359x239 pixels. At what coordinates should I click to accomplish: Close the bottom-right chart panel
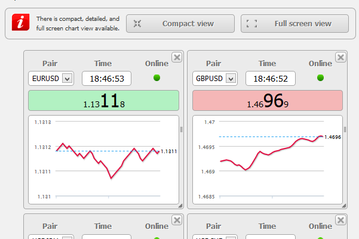pyautogui.click(x=340, y=220)
